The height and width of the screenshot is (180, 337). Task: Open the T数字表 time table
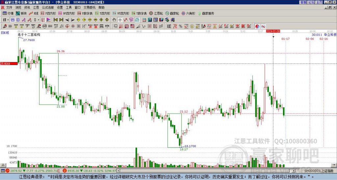pos(139,13)
